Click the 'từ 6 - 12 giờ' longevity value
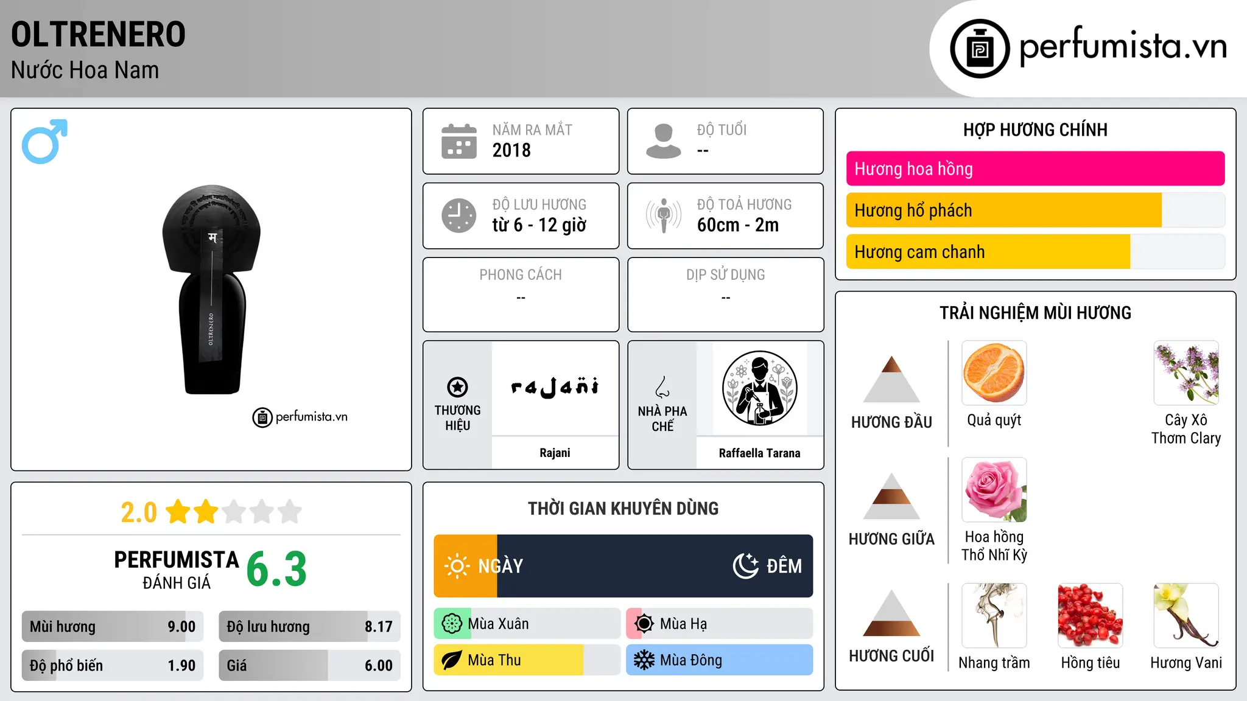Image resolution: width=1247 pixels, height=701 pixels. tap(539, 225)
